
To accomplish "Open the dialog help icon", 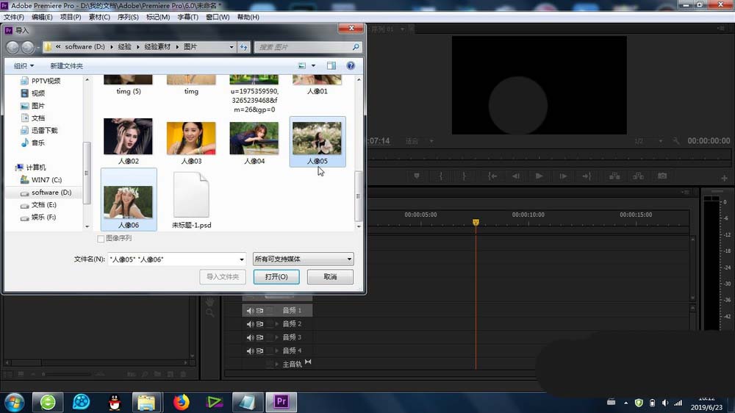I will pyautogui.click(x=351, y=65).
